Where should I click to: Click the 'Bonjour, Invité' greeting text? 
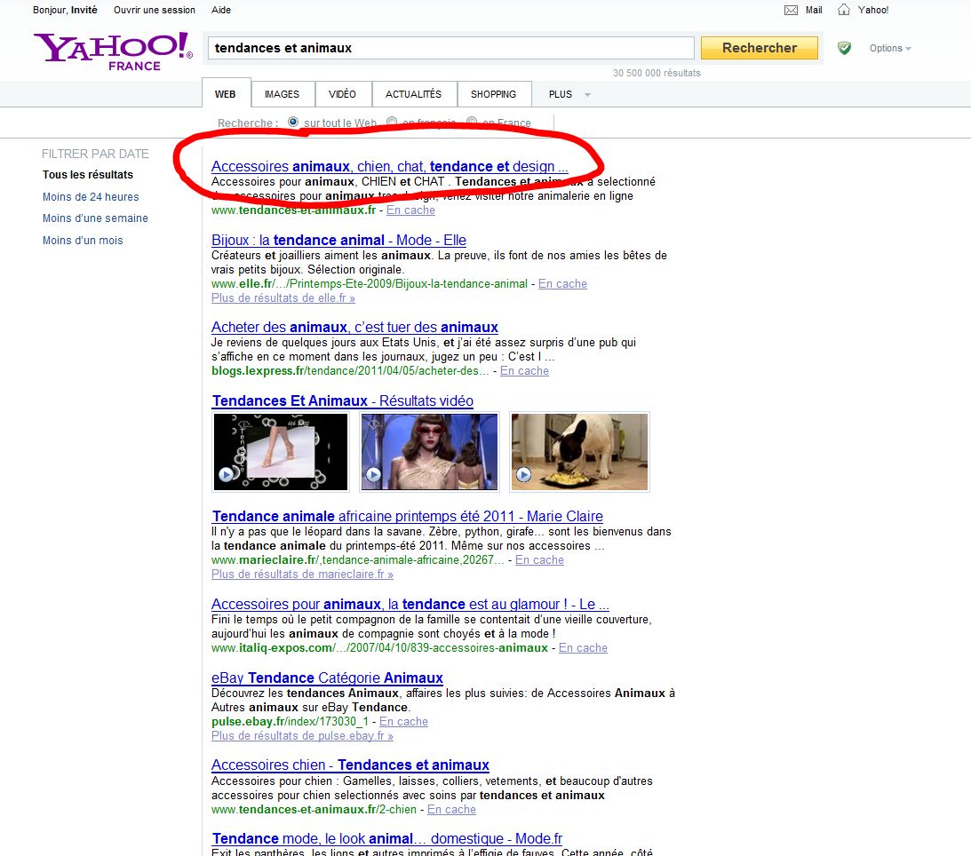click(65, 10)
